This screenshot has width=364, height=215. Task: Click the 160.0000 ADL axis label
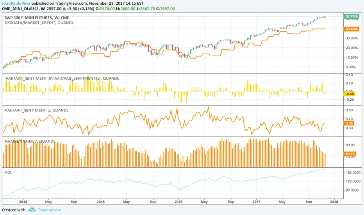coord(353,172)
